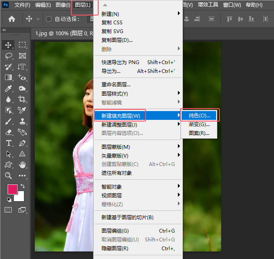Select the Pen tool
The height and width of the screenshot is (259, 274).
(x=22, y=143)
